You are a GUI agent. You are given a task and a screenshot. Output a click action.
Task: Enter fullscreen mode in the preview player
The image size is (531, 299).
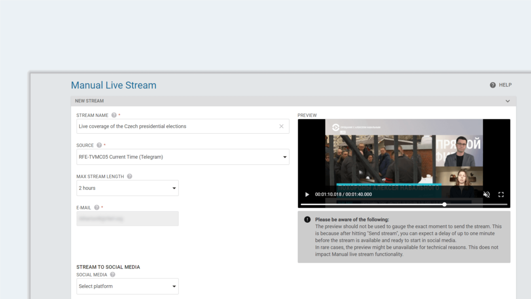[x=501, y=194]
